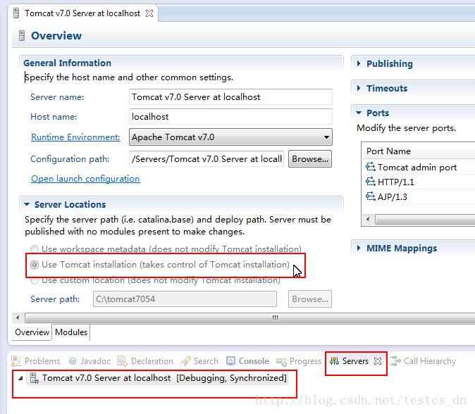Close the Servers view tab

pos(378,361)
